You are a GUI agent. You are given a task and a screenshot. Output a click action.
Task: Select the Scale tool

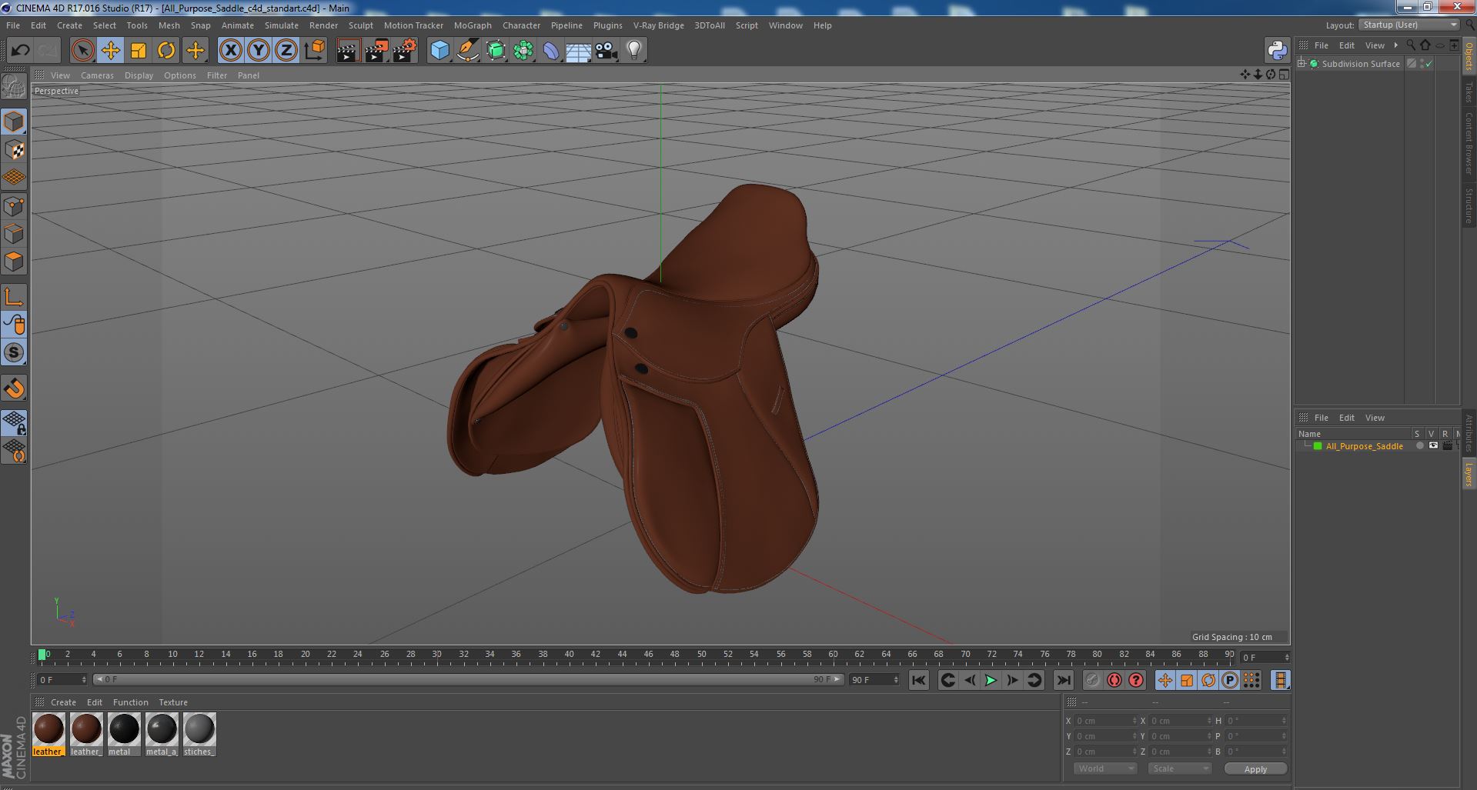coord(139,51)
